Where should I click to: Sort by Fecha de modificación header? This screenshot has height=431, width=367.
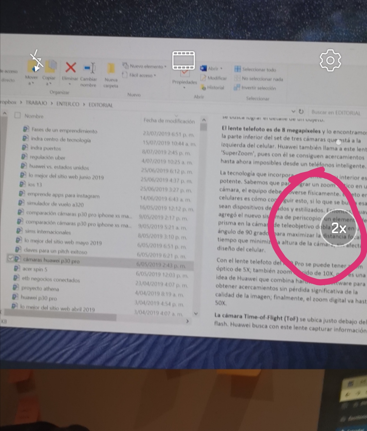point(169,121)
